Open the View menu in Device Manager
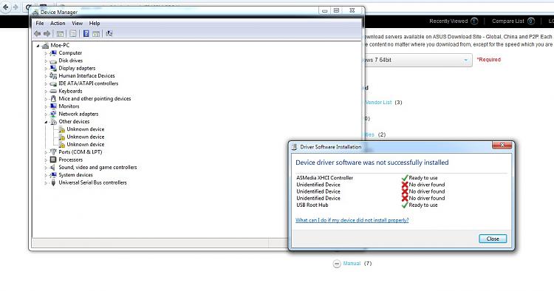This screenshot has width=554, height=291. pos(78,24)
